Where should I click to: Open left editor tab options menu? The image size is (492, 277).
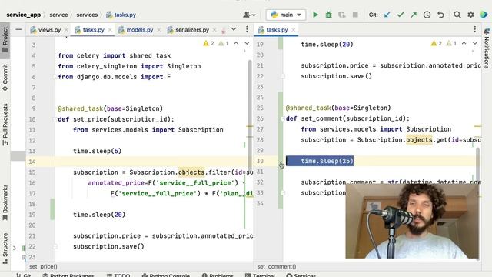247,29
